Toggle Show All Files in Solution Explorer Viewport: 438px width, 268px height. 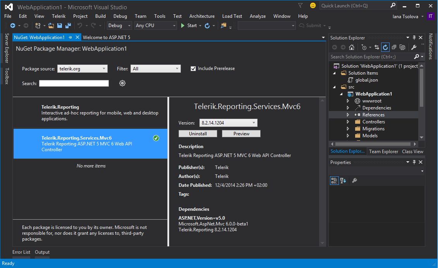click(402, 47)
